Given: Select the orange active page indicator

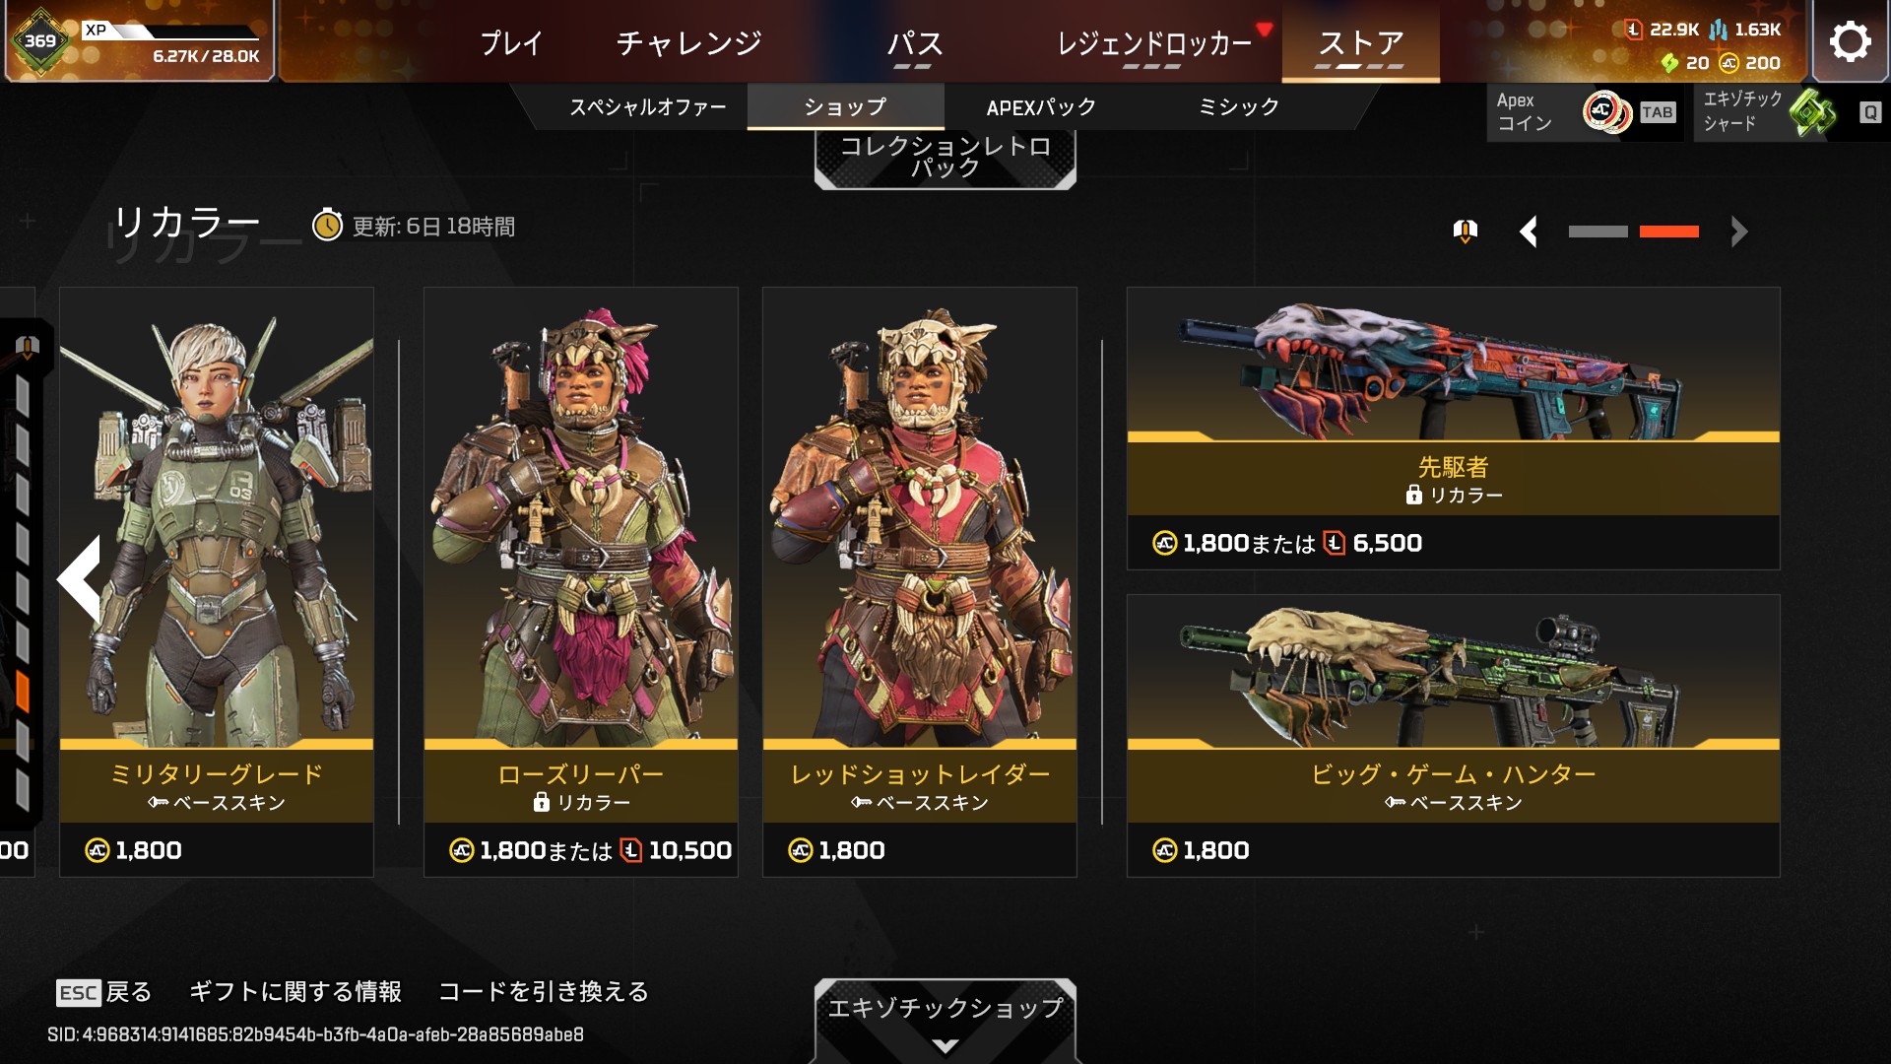Looking at the screenshot, I should [x=1668, y=233].
